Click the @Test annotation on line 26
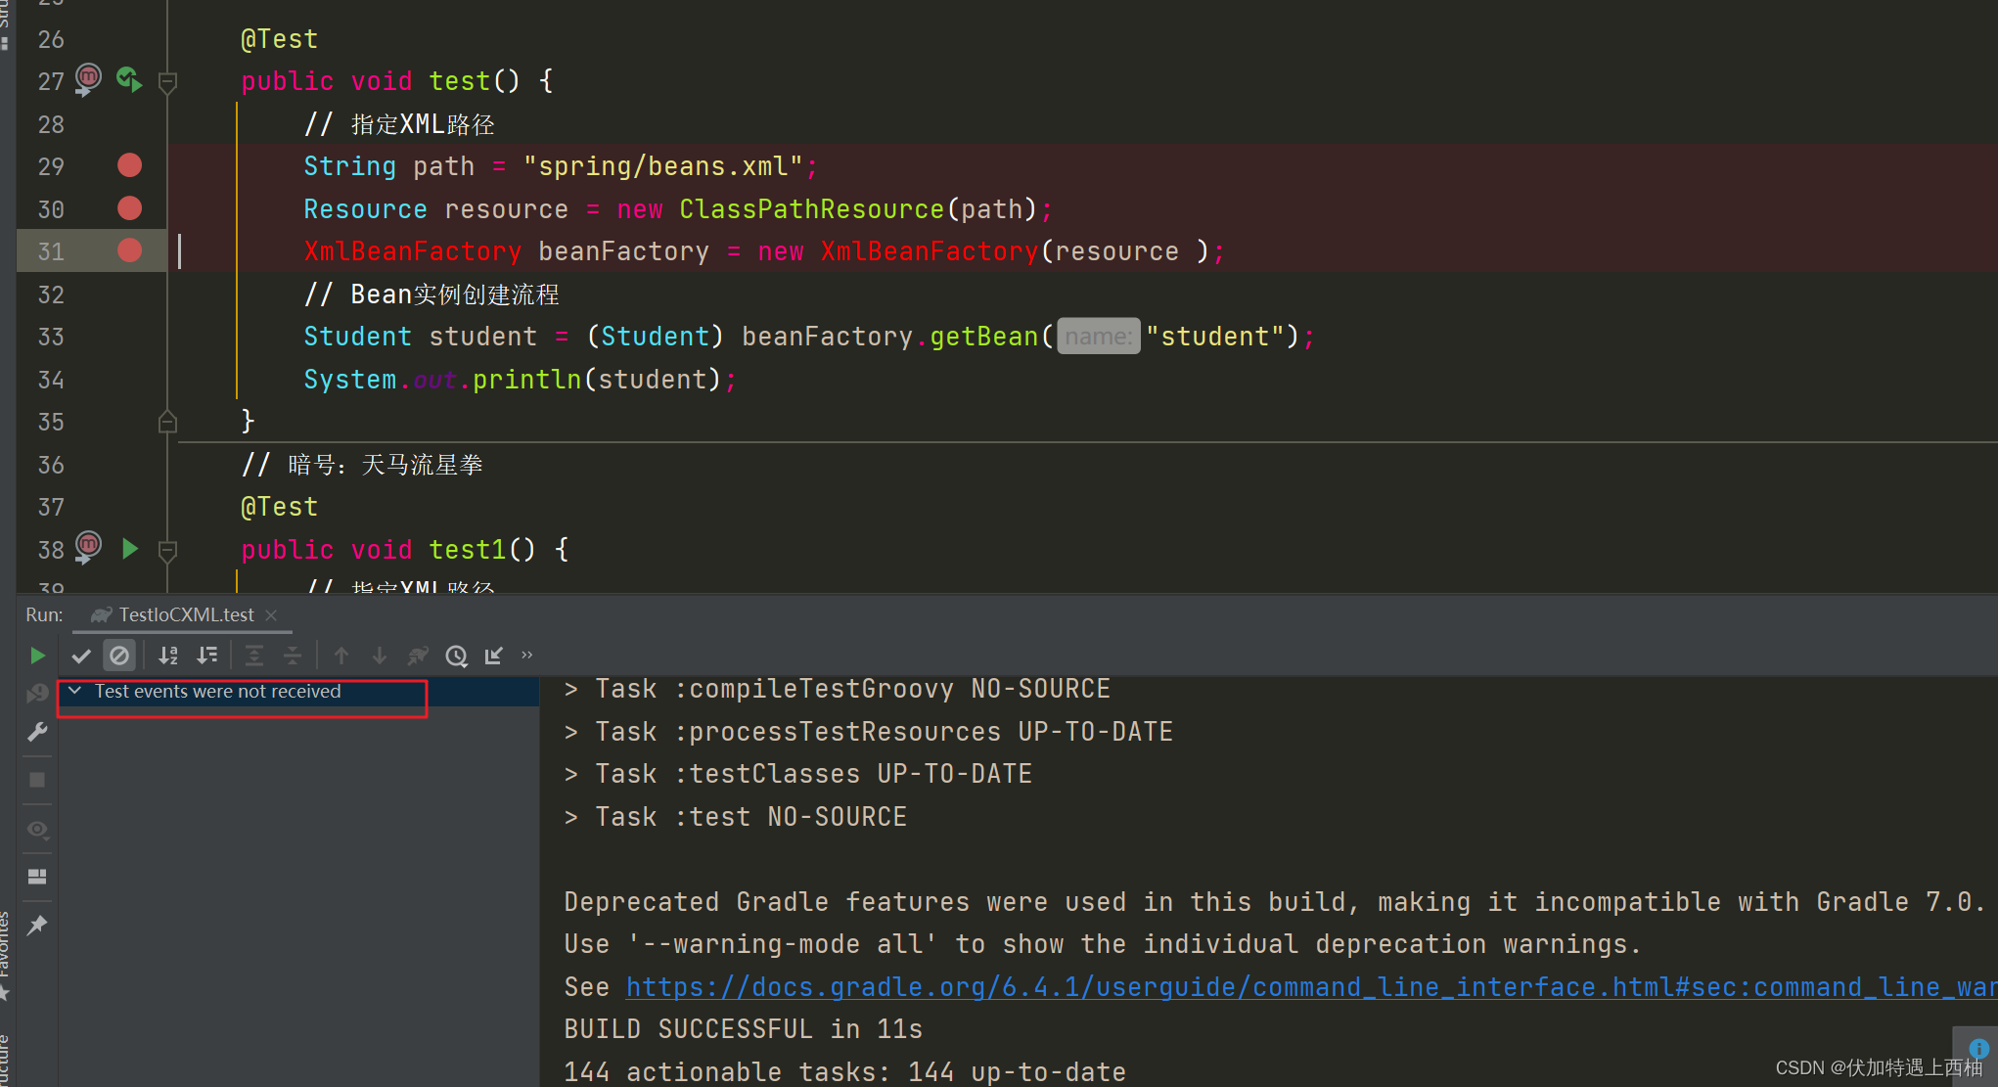Viewport: 1998px width, 1087px height. [x=280, y=39]
